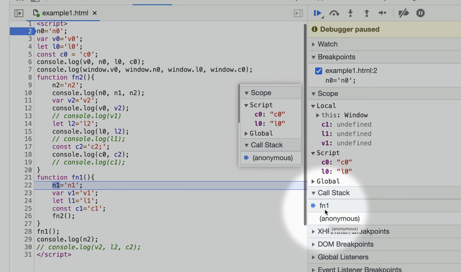
Task: Hide the debugger sidebar pane
Action: tap(298, 13)
